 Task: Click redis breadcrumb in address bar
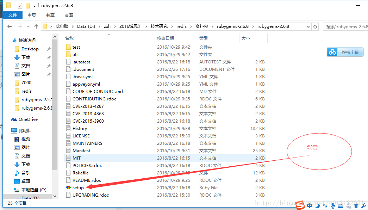(x=181, y=26)
